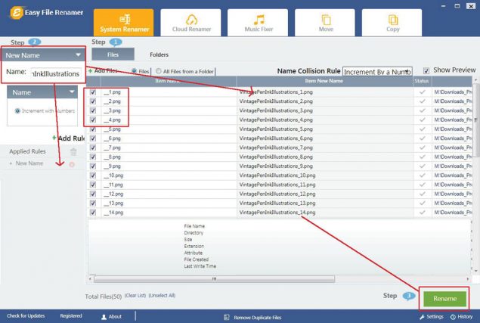Switch to the Move tab
The image size is (480, 323).
coord(325,23)
